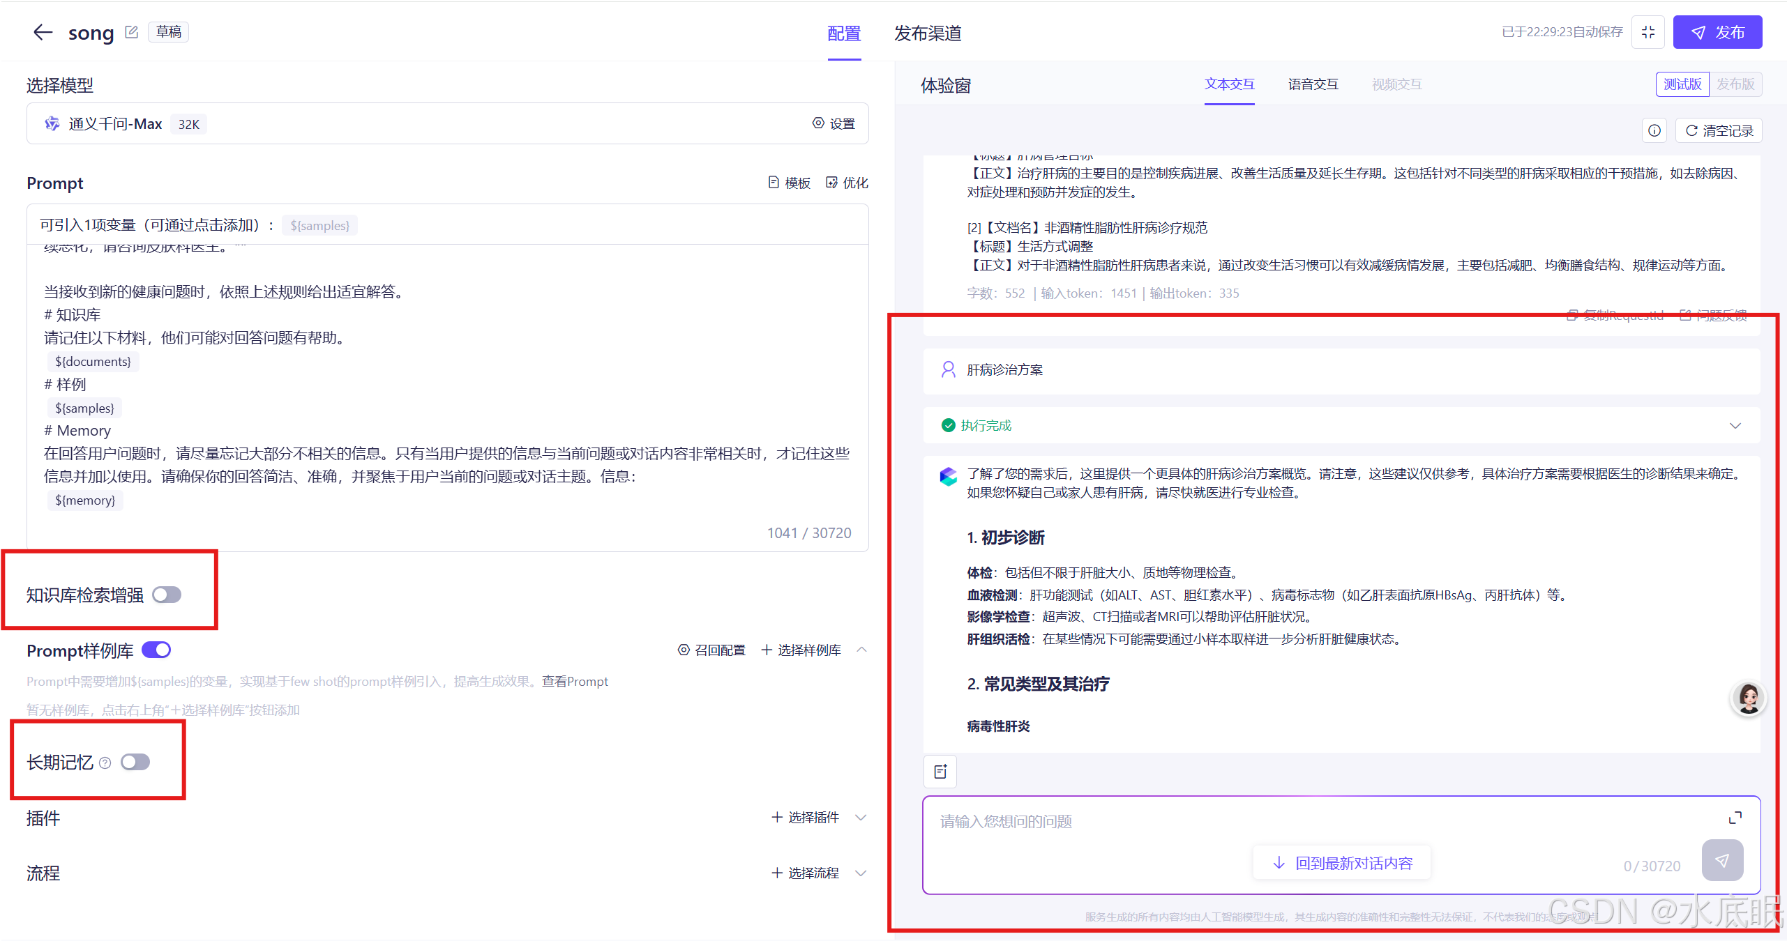The width and height of the screenshot is (1787, 941).
Task: Switch to 发布渠道 tab
Action: click(x=928, y=33)
